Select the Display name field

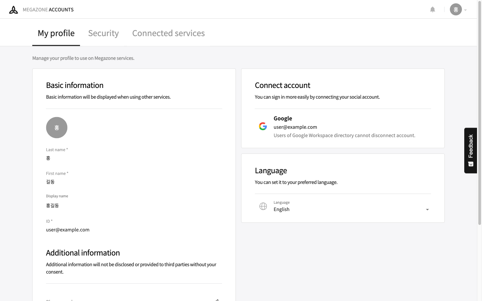[53, 205]
